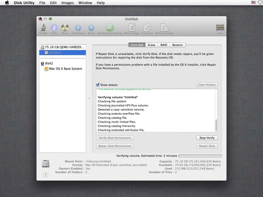This screenshot has width=263, height=197.
Task: Click the 'Checking file system' log line
Action: (112, 101)
